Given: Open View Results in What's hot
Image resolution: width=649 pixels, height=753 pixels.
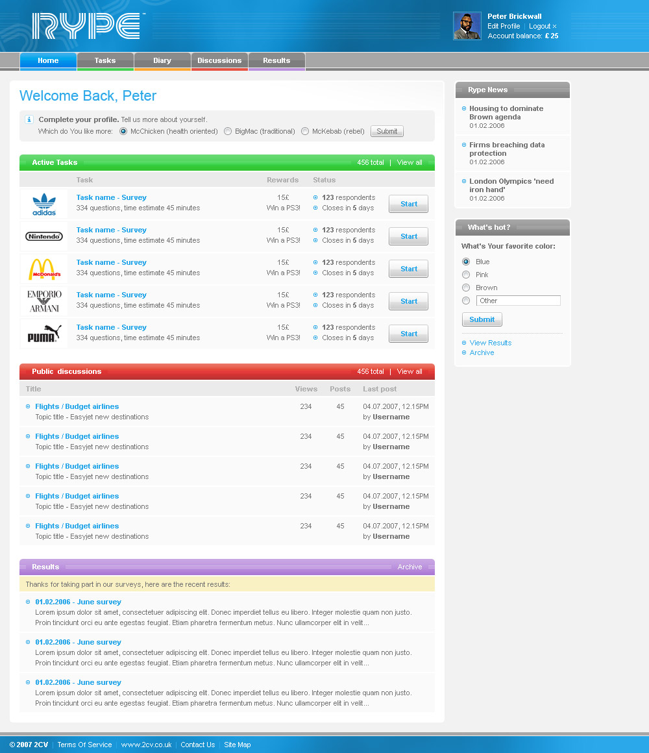Looking at the screenshot, I should [x=490, y=343].
